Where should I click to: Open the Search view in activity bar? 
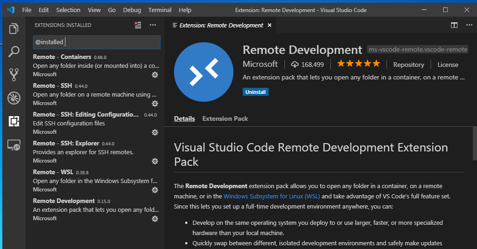tap(14, 52)
